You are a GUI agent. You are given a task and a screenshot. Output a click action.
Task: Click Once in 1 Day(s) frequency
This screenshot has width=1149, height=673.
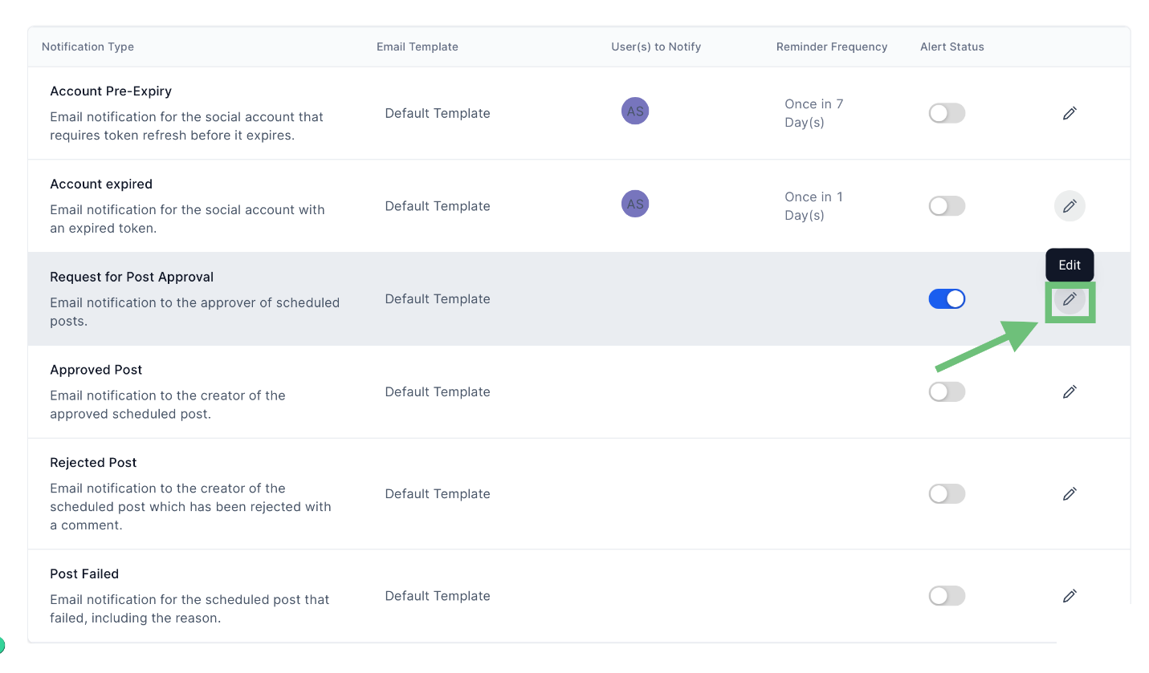point(814,206)
